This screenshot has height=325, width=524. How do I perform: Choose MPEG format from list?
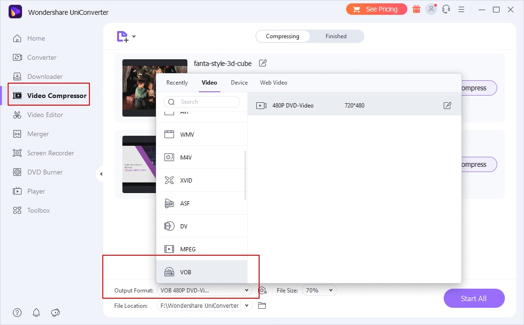(201, 249)
